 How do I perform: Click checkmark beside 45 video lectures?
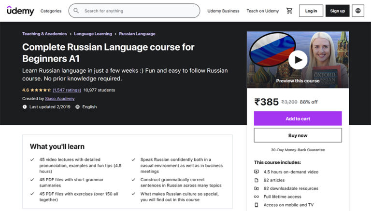pyautogui.click(x=32, y=160)
